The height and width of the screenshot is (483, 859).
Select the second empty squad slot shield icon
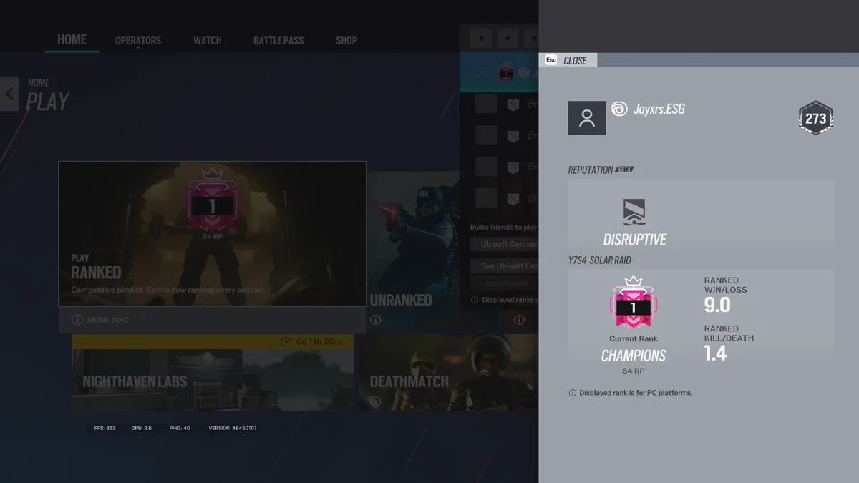click(x=512, y=136)
